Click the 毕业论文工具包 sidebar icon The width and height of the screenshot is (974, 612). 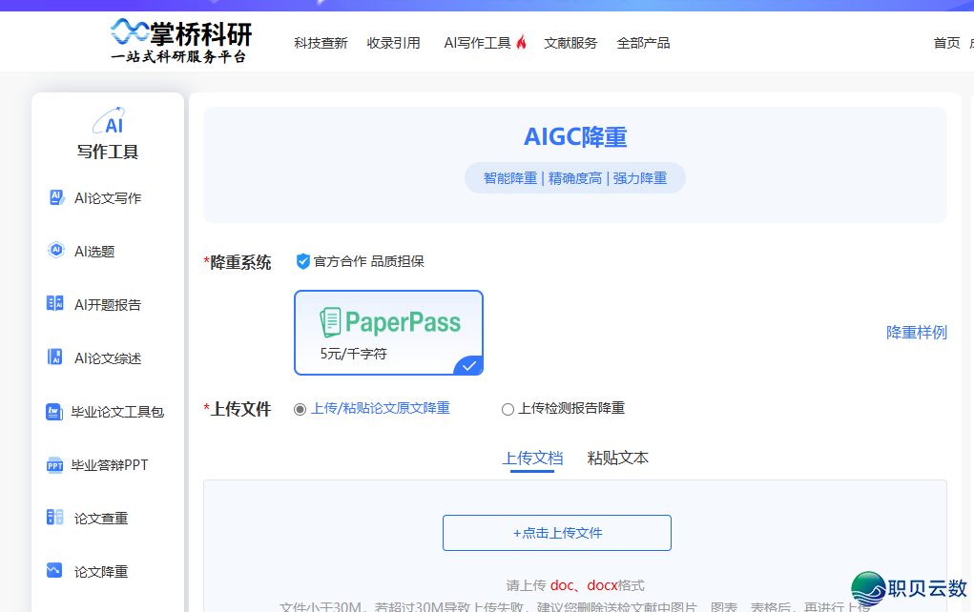[54, 412]
